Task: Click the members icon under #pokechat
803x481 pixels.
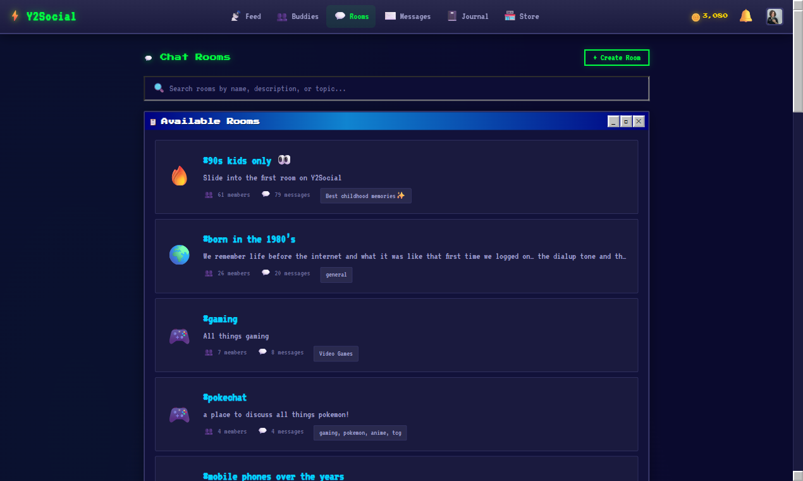Action: click(x=209, y=431)
